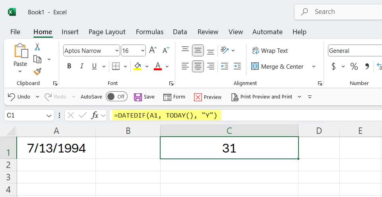Viewport: 382px width, 197px height.
Task: Click the Preview button
Action: 207,97
